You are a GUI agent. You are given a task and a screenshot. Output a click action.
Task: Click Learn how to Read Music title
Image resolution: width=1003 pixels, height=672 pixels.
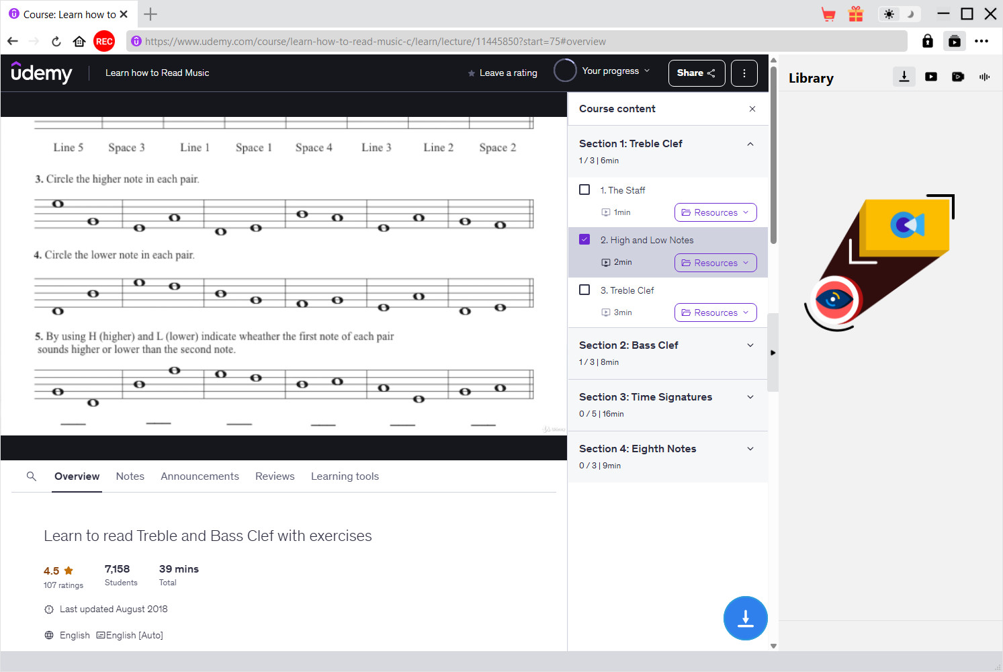coord(157,73)
